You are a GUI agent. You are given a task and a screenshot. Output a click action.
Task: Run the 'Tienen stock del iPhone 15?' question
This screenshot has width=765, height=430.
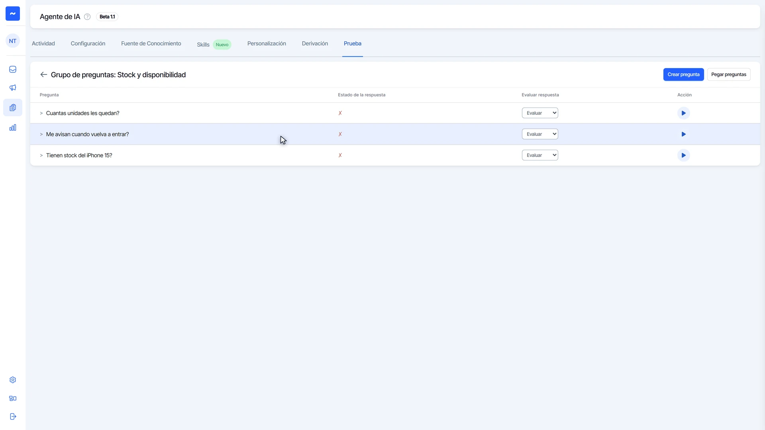[x=683, y=155]
